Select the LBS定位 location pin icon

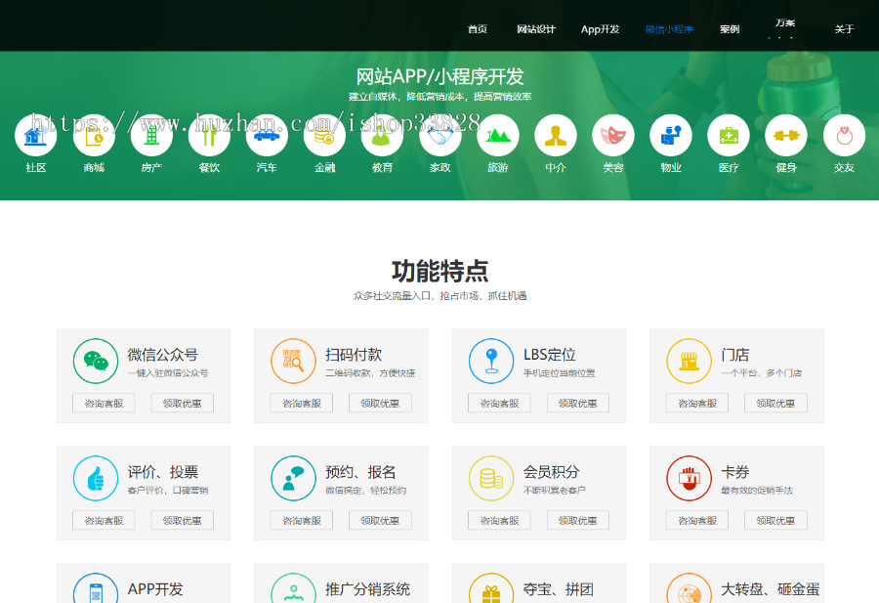(x=491, y=361)
